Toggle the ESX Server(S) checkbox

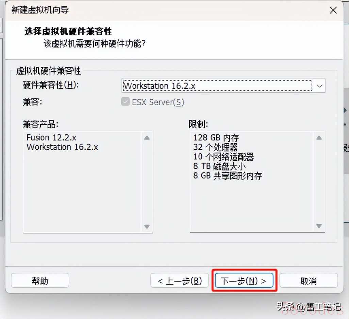click(x=125, y=102)
